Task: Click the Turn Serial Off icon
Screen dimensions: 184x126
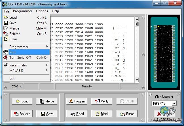Action: coord(6,57)
